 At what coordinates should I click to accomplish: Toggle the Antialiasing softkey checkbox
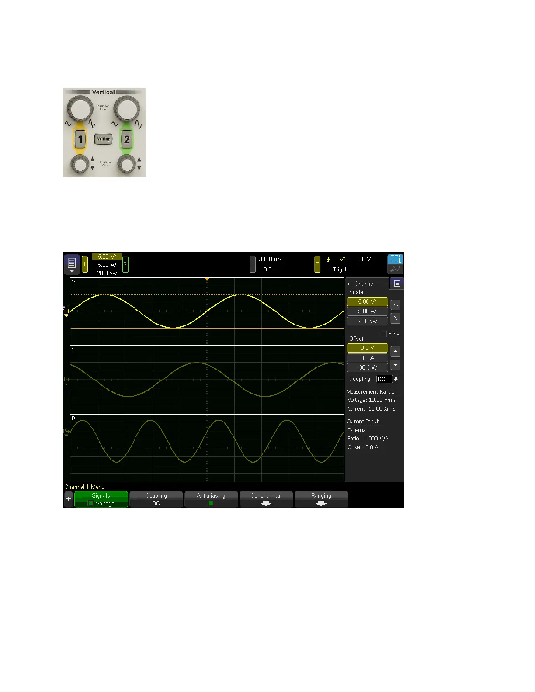coord(211,503)
